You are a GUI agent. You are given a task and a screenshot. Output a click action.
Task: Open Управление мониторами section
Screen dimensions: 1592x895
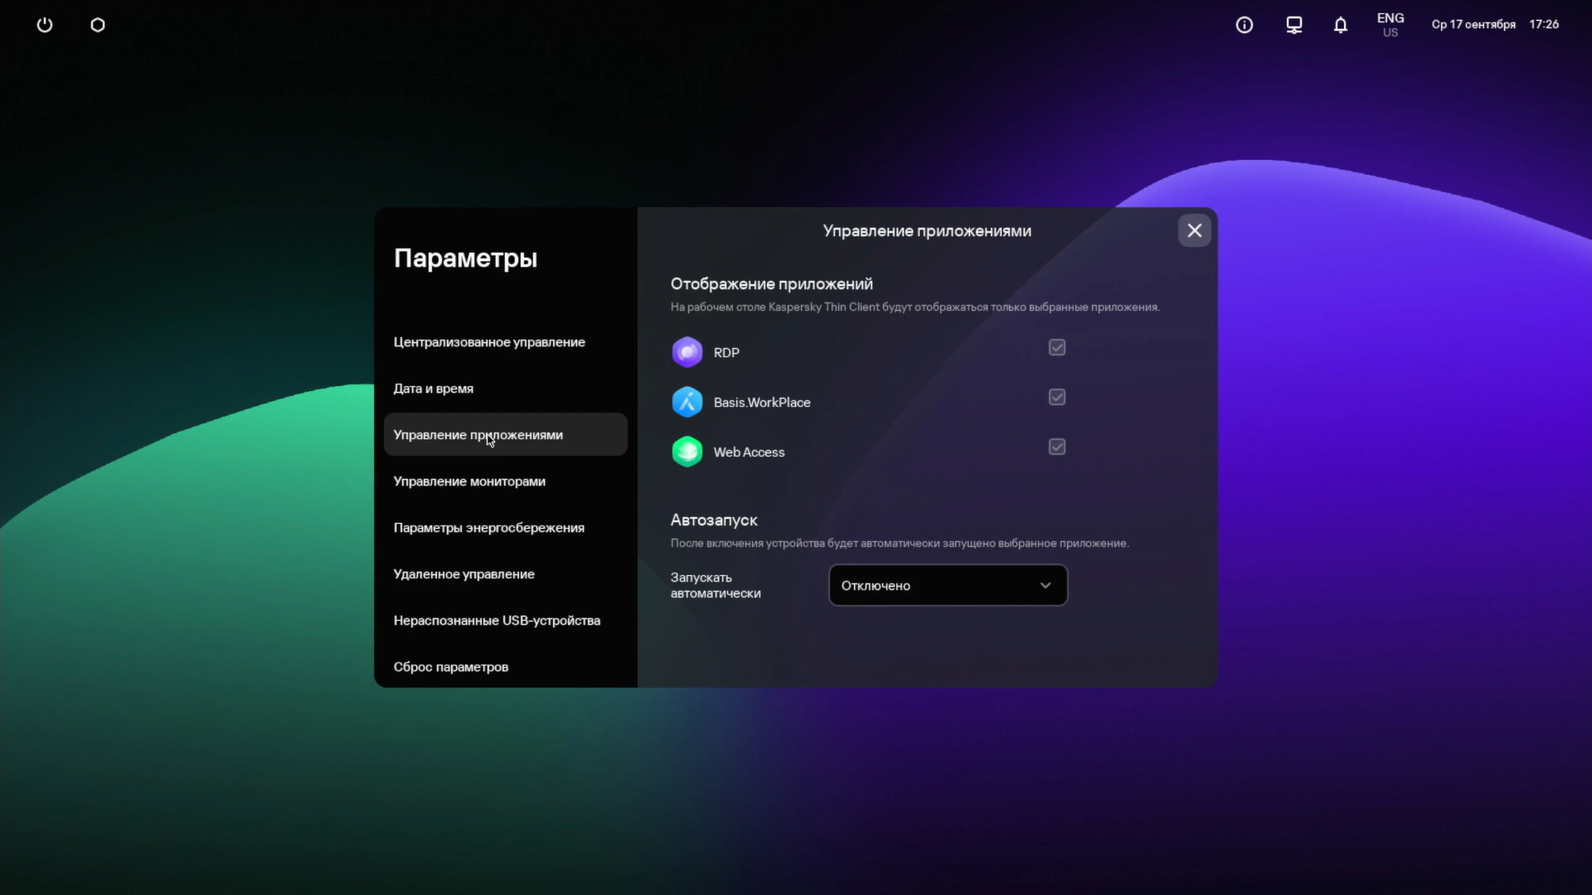469,481
